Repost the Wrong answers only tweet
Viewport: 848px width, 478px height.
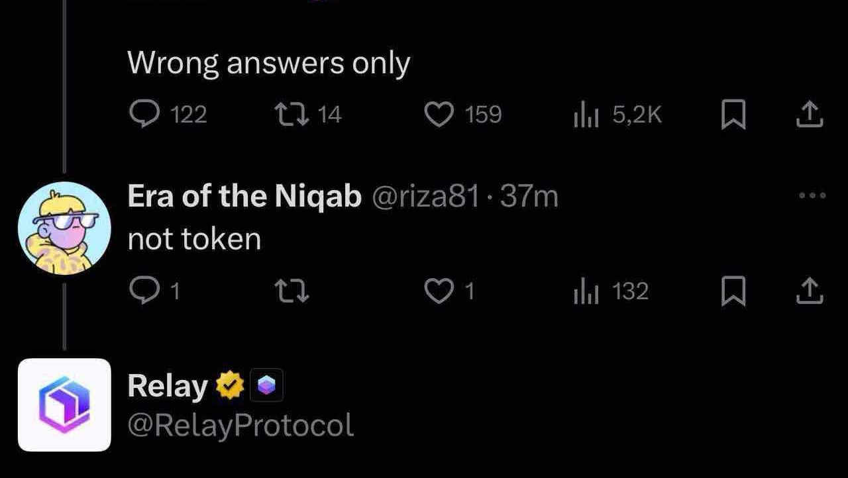(x=308, y=115)
